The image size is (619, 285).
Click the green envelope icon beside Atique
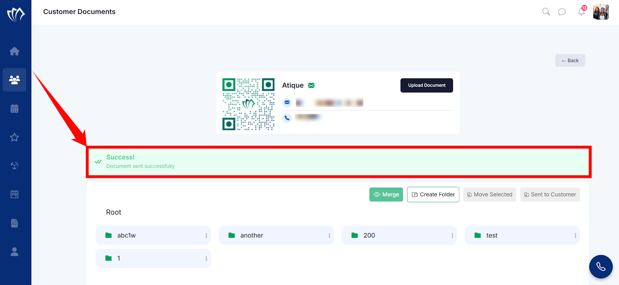coord(311,85)
